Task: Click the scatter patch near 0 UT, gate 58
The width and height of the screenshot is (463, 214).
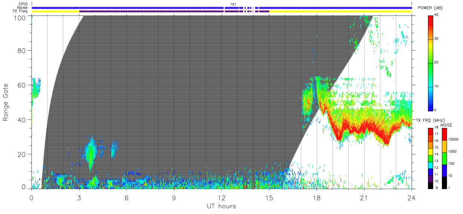Action: tap(36, 89)
